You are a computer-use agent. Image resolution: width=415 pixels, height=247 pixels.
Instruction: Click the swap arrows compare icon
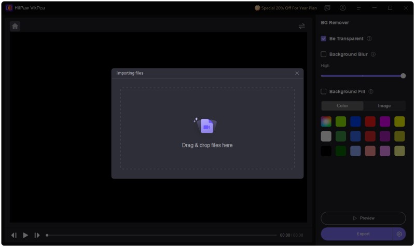[301, 26]
